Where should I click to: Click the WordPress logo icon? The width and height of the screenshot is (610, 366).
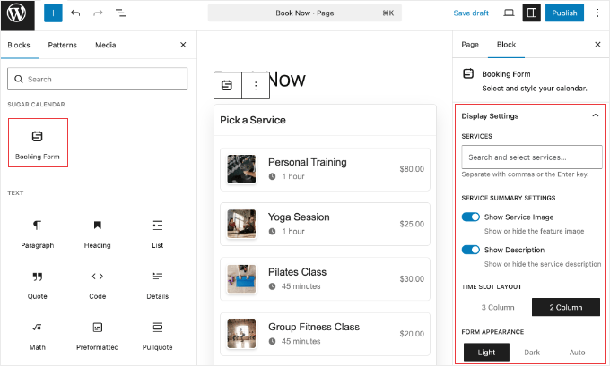pos(18,13)
